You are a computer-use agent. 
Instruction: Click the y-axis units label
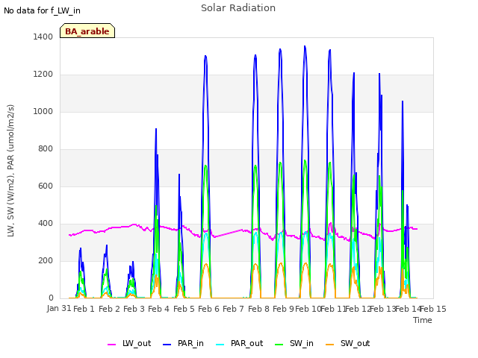point(10,171)
